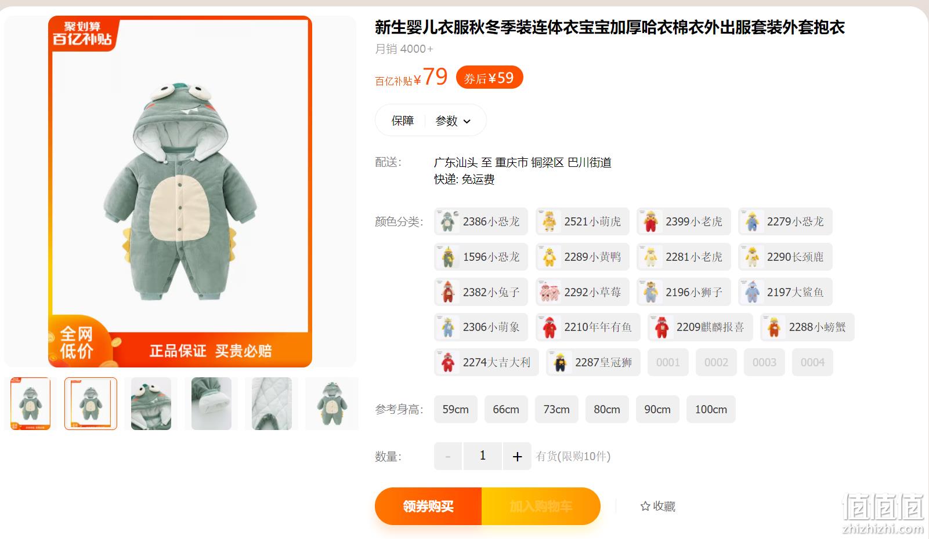Viewport: 929px width, 539px height.
Task: Select the 73cm height size
Action: (x=556, y=409)
